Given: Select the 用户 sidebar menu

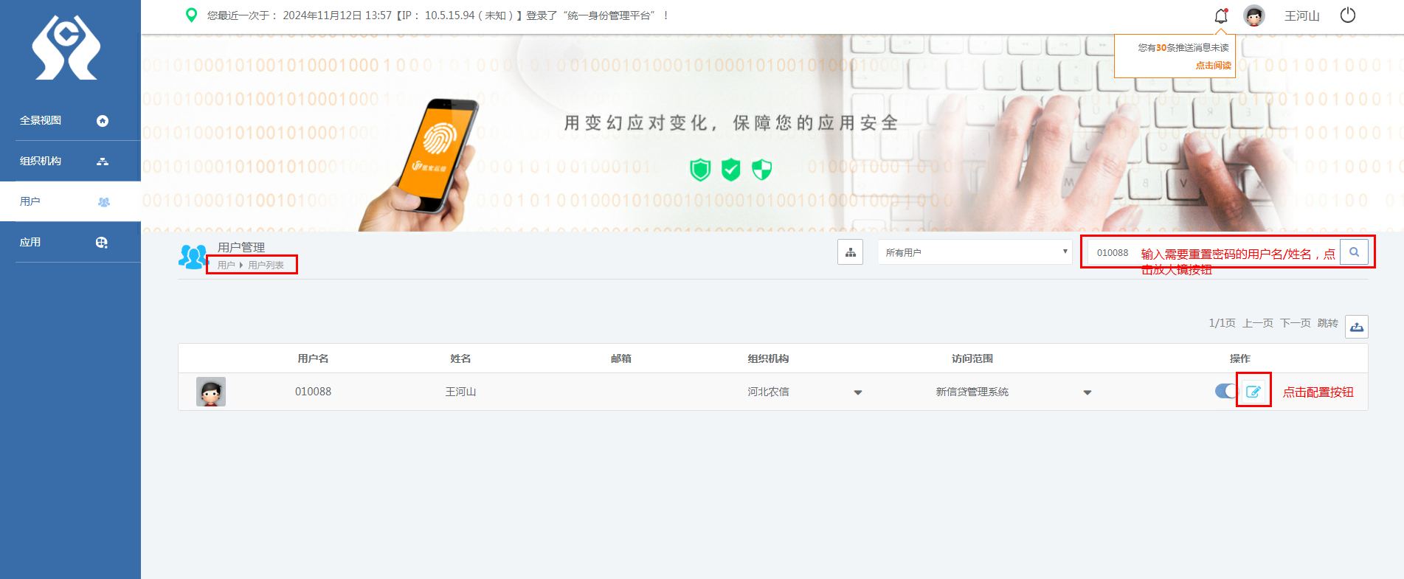Looking at the screenshot, I should click(x=70, y=201).
